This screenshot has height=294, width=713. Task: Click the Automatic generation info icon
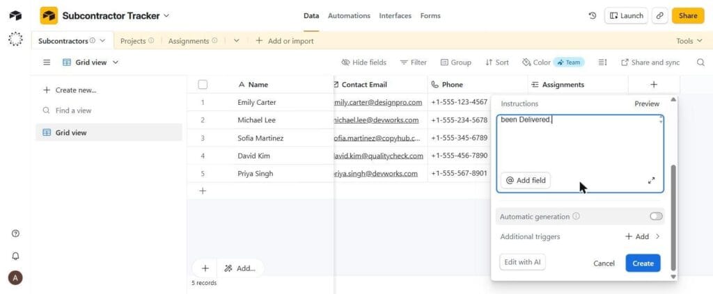[576, 216]
